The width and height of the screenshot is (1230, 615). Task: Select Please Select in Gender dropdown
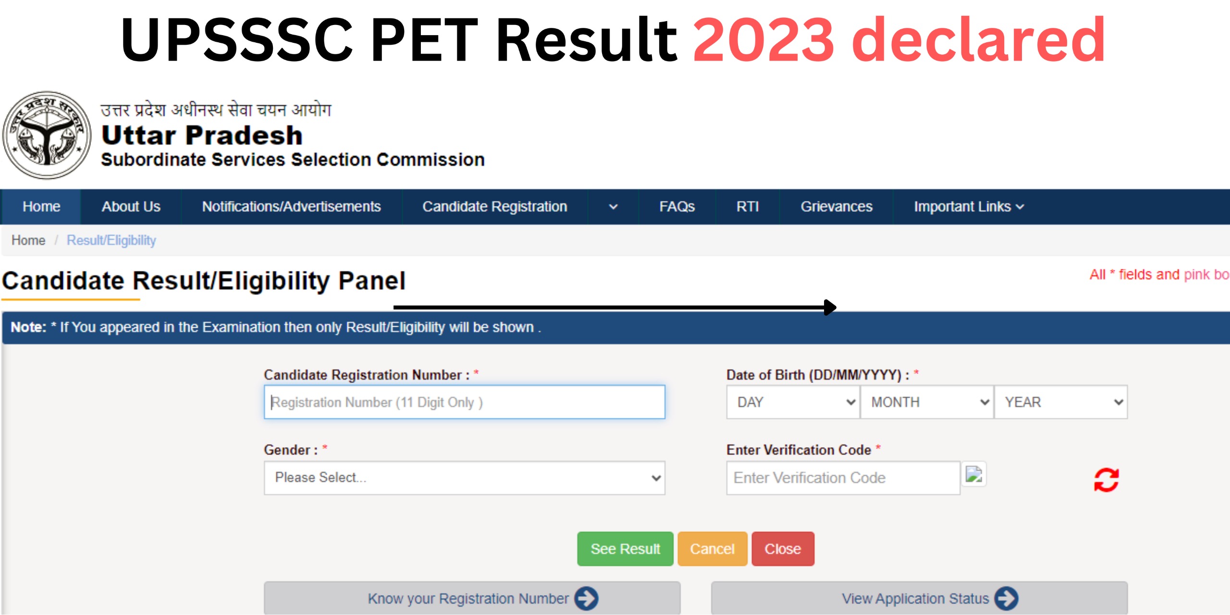(467, 476)
